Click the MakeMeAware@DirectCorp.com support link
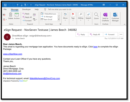Screen dimensions: 130x102 point(45,78)
